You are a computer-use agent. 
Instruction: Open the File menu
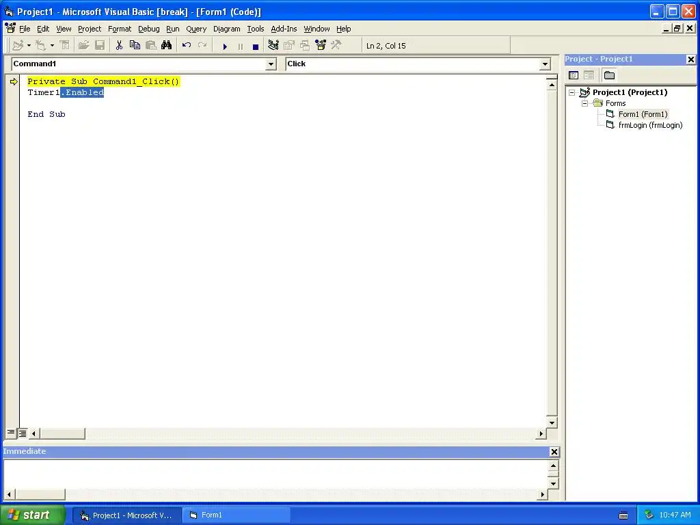[x=25, y=29]
